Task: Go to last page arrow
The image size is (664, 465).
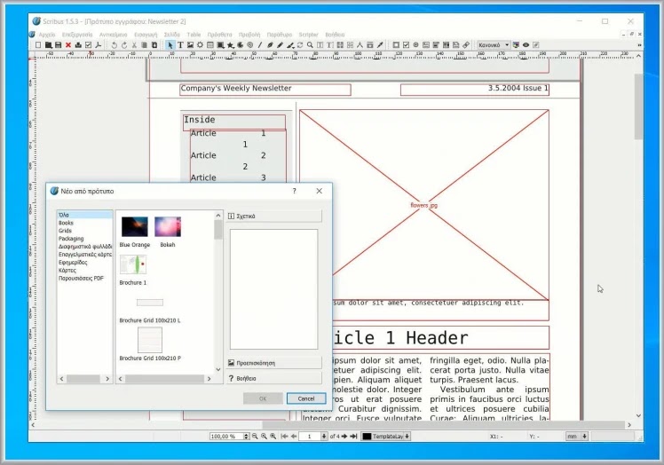Action: [x=353, y=437]
